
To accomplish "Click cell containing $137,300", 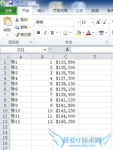I will click(66, 78).
